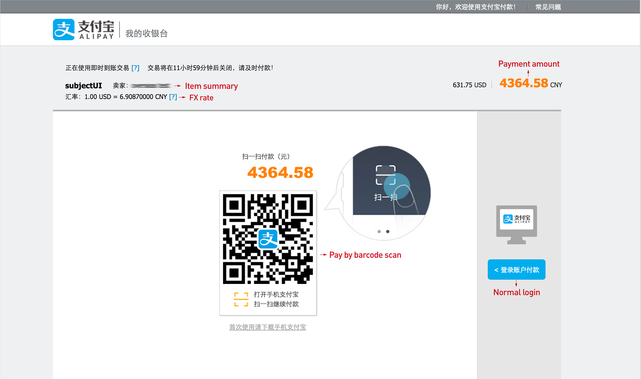Click the blurred seller name after 卖家
The height and width of the screenshot is (379, 641).
coord(151,86)
